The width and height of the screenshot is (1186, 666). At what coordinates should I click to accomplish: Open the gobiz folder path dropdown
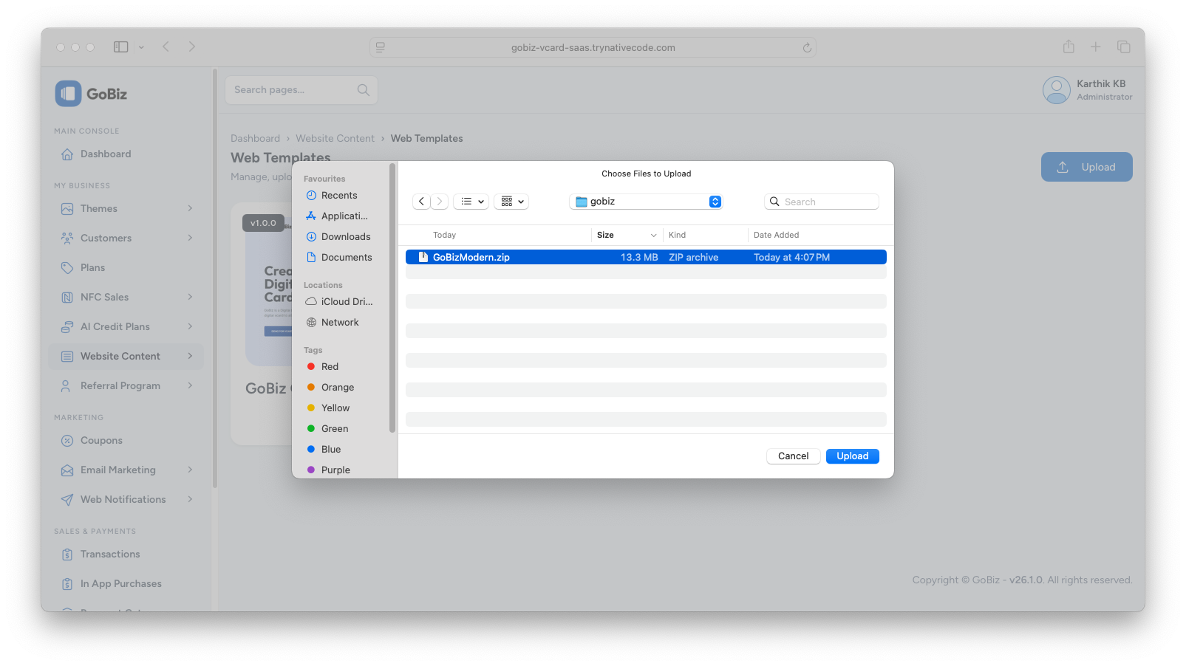coord(646,202)
